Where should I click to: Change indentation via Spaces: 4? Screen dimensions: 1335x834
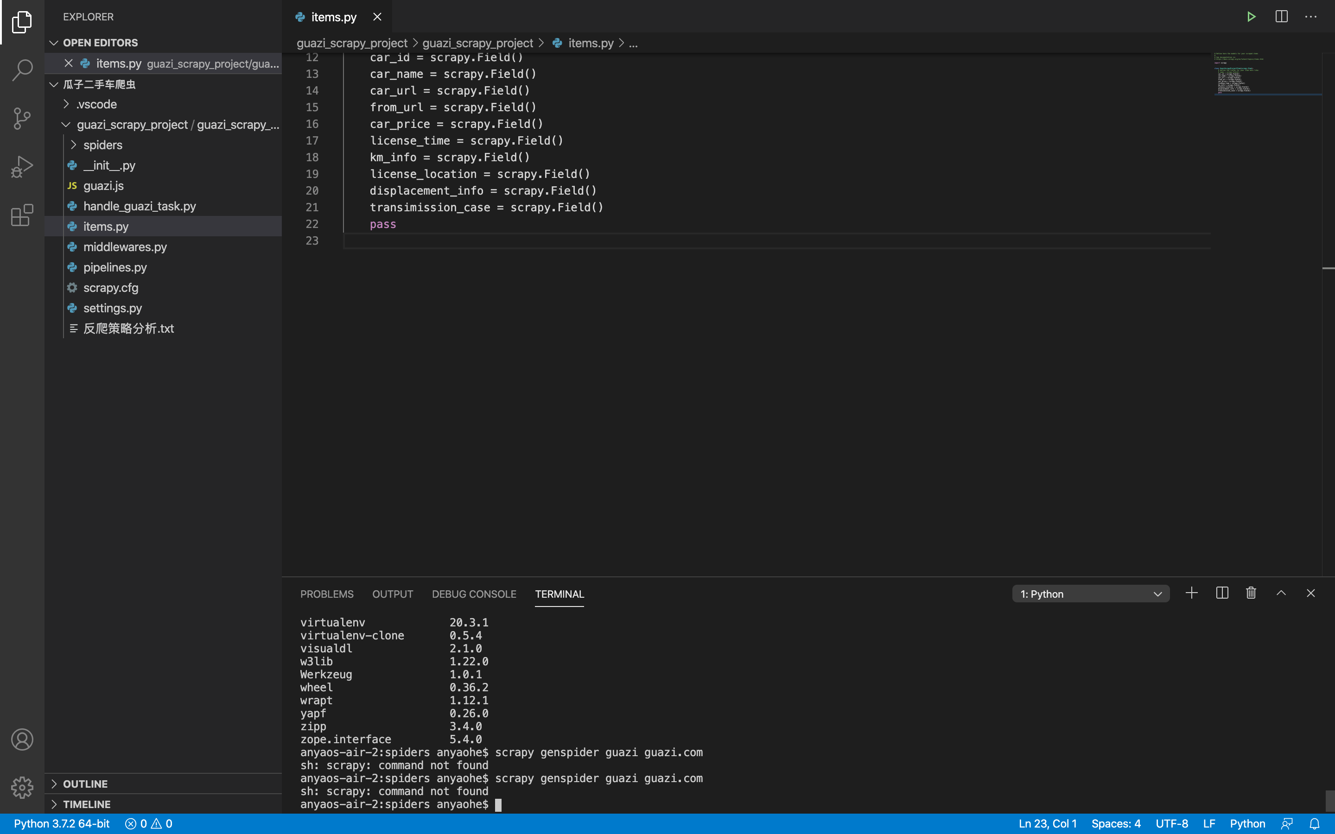click(1115, 823)
